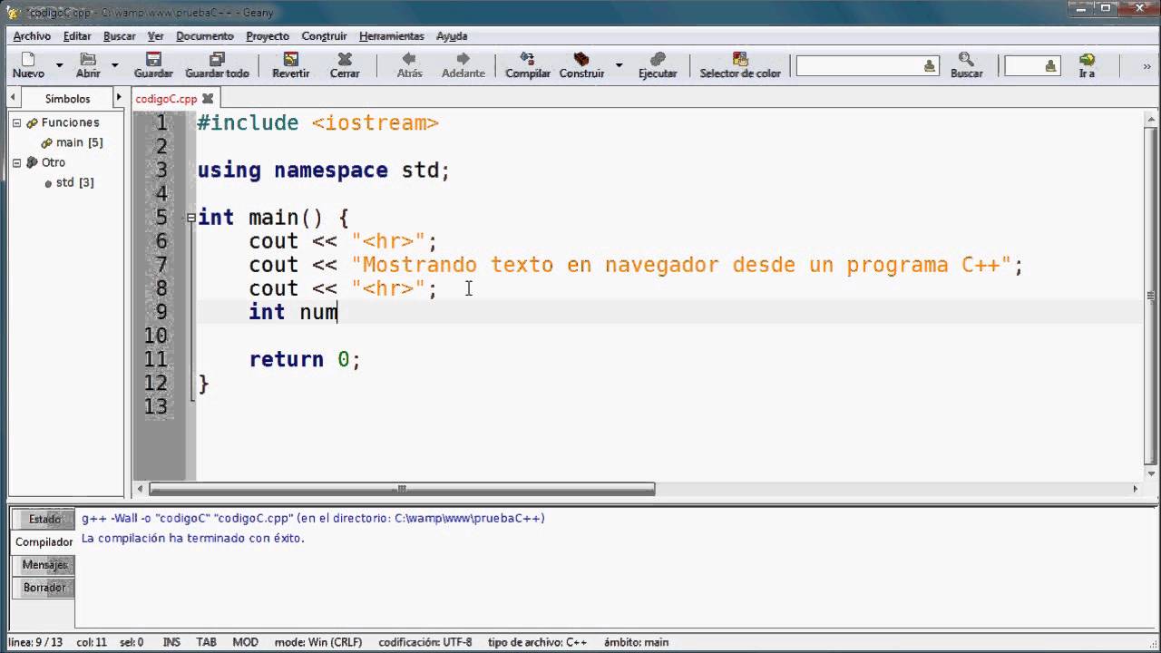
Task: Run the program using the Ejecutar icon
Action: tap(657, 63)
